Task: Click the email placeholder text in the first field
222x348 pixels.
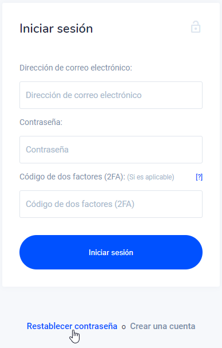Action: [x=84, y=95]
